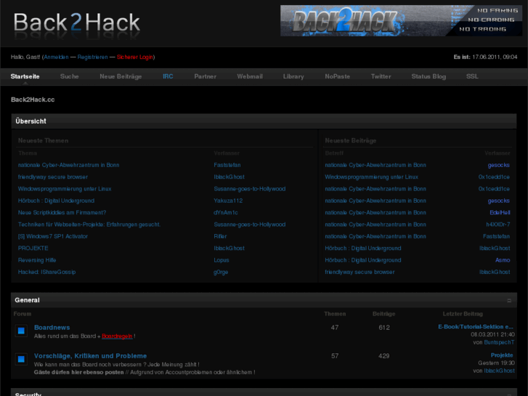
Task: Click the red Sicherer Login link
Action: point(134,57)
